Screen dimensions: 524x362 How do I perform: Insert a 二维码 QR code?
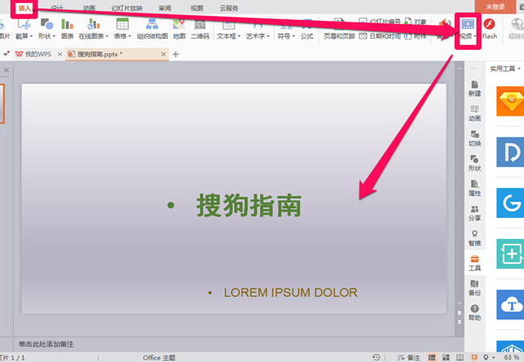click(x=200, y=29)
